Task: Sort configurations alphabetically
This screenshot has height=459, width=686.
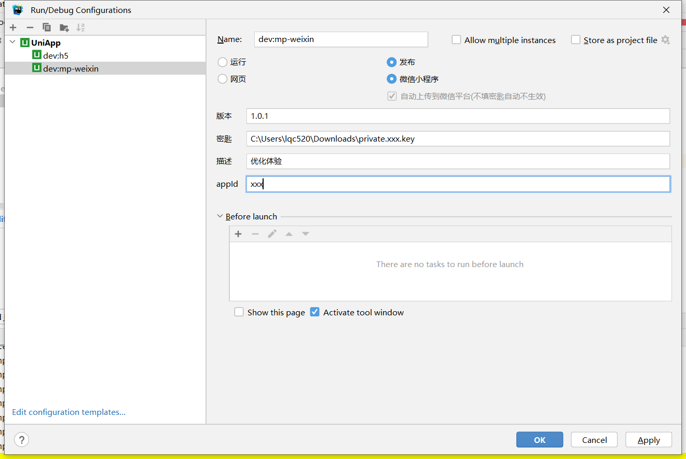Action: point(80,27)
